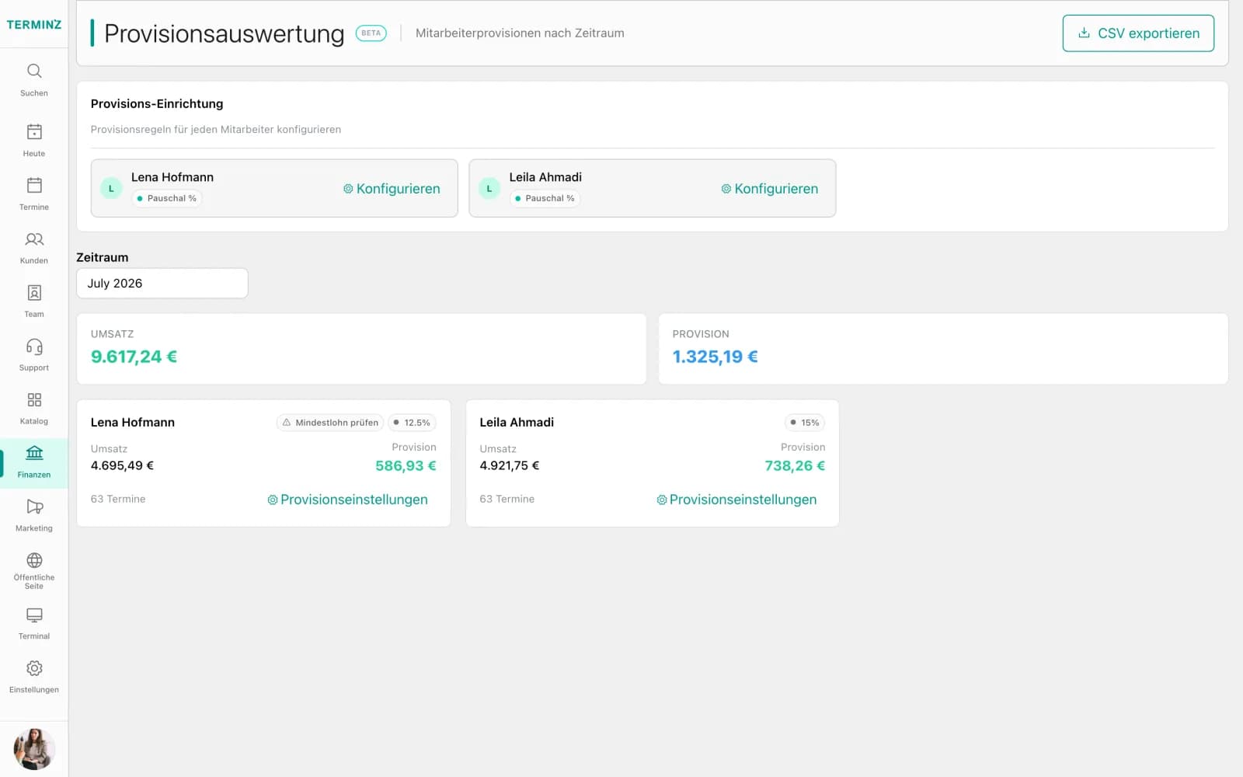
Task: Open the Öffentliche Seite globe icon
Action: tap(34, 560)
